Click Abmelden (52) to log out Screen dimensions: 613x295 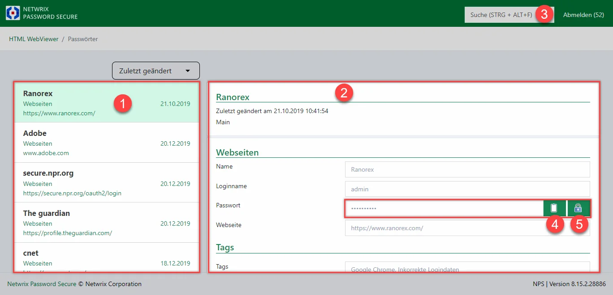pyautogui.click(x=583, y=15)
